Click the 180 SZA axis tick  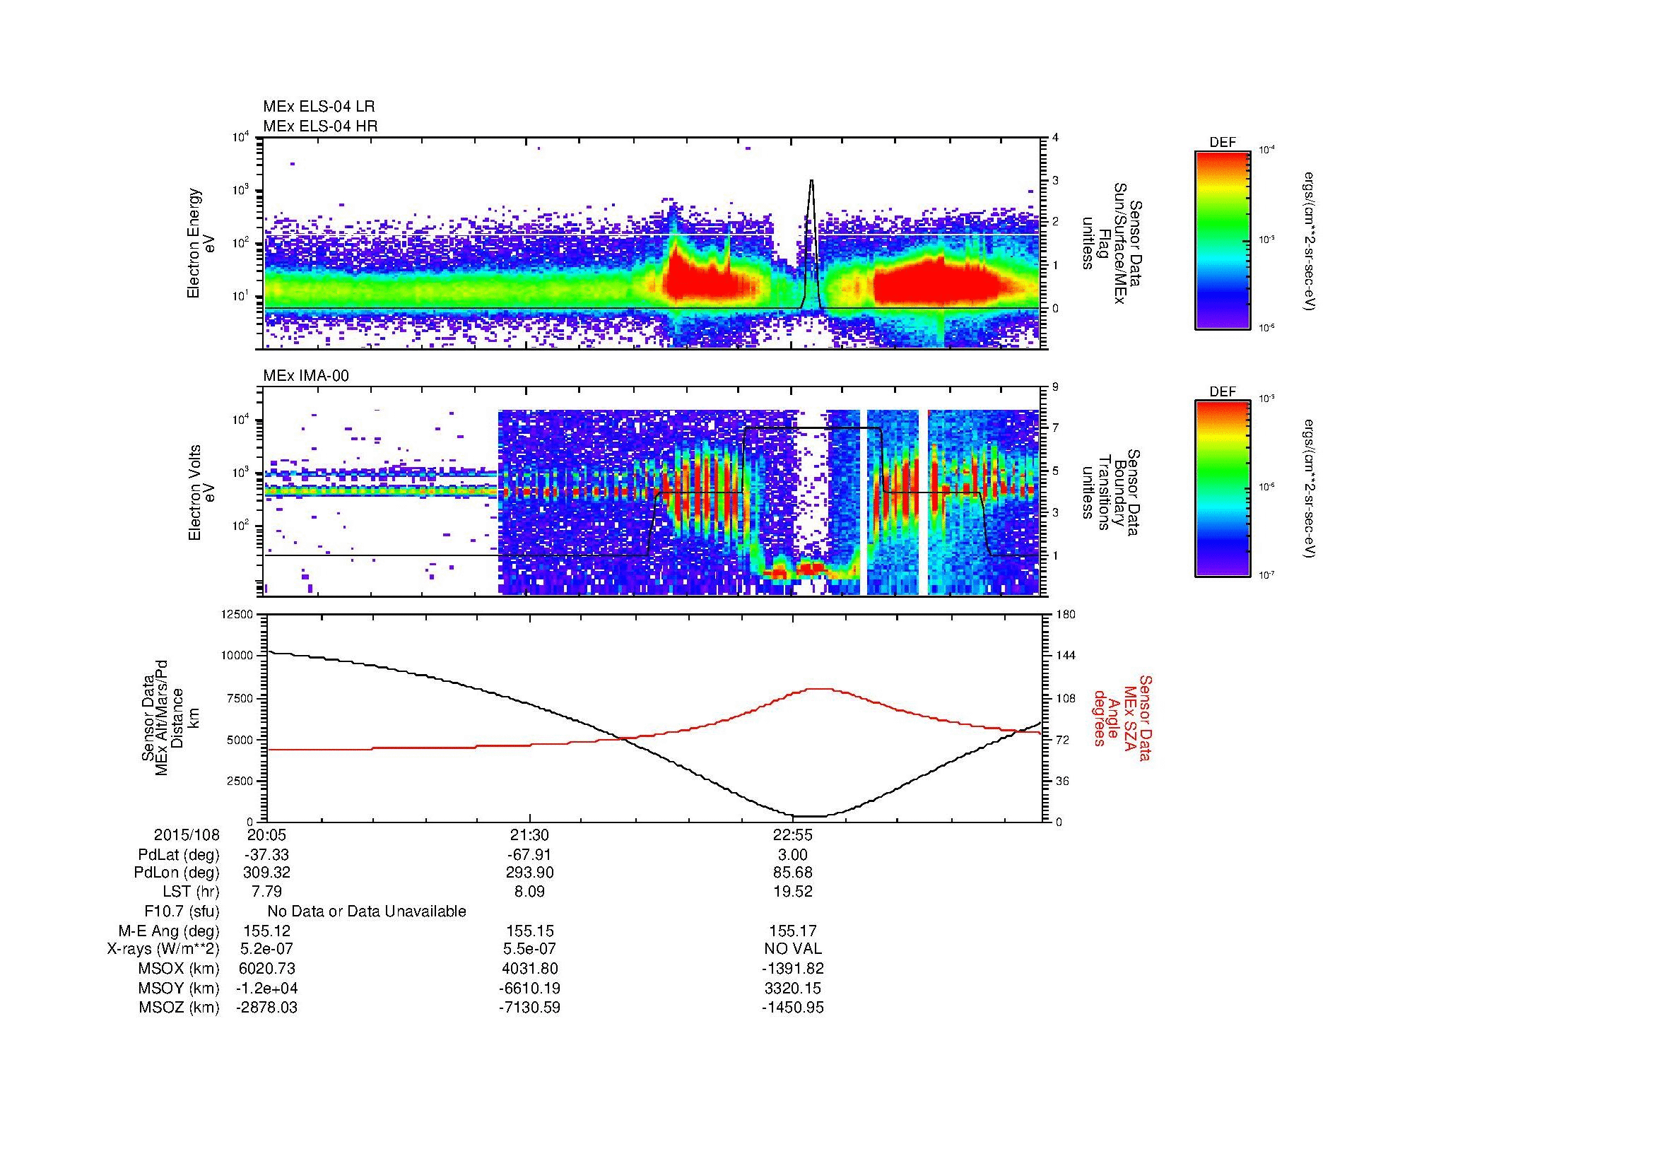tap(1066, 614)
